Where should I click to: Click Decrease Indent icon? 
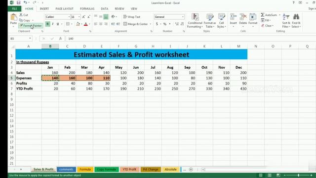113,24
